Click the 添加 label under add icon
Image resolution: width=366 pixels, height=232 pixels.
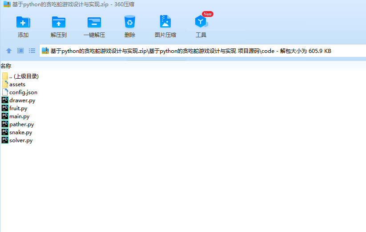tap(23, 35)
